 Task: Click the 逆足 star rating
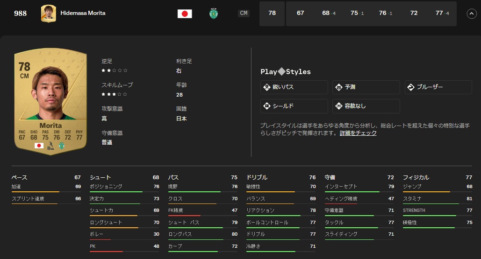click(x=115, y=70)
